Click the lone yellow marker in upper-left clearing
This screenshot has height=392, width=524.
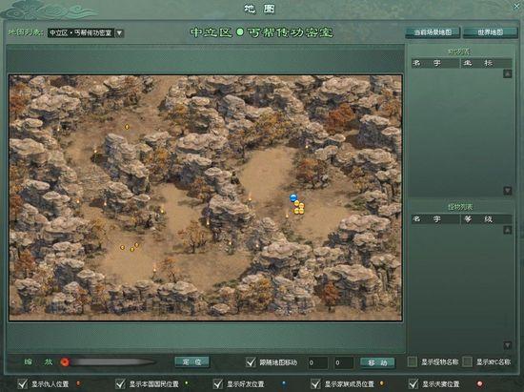(x=127, y=127)
